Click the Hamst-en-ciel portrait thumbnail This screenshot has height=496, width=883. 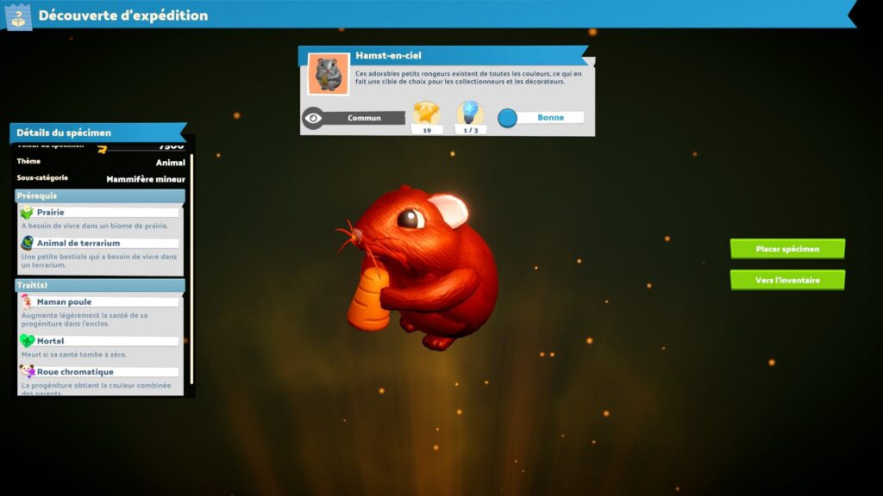pyautogui.click(x=328, y=75)
